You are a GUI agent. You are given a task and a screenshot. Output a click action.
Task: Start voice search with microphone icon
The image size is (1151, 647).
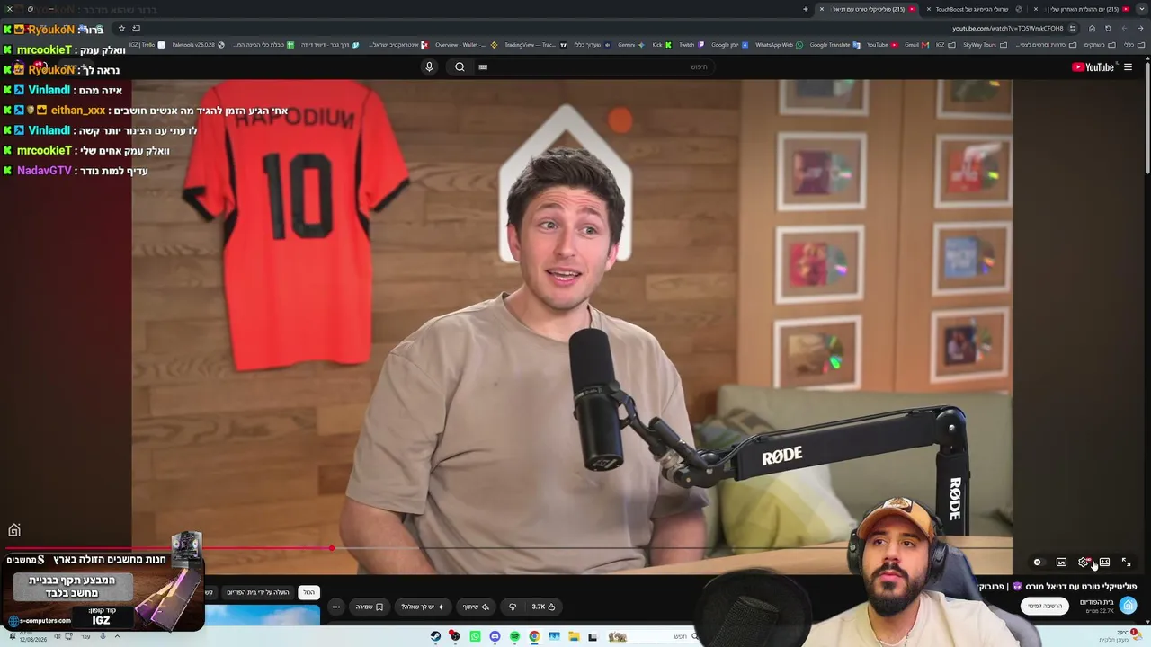click(429, 66)
